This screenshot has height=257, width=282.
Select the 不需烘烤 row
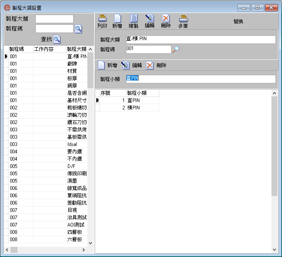46,130
